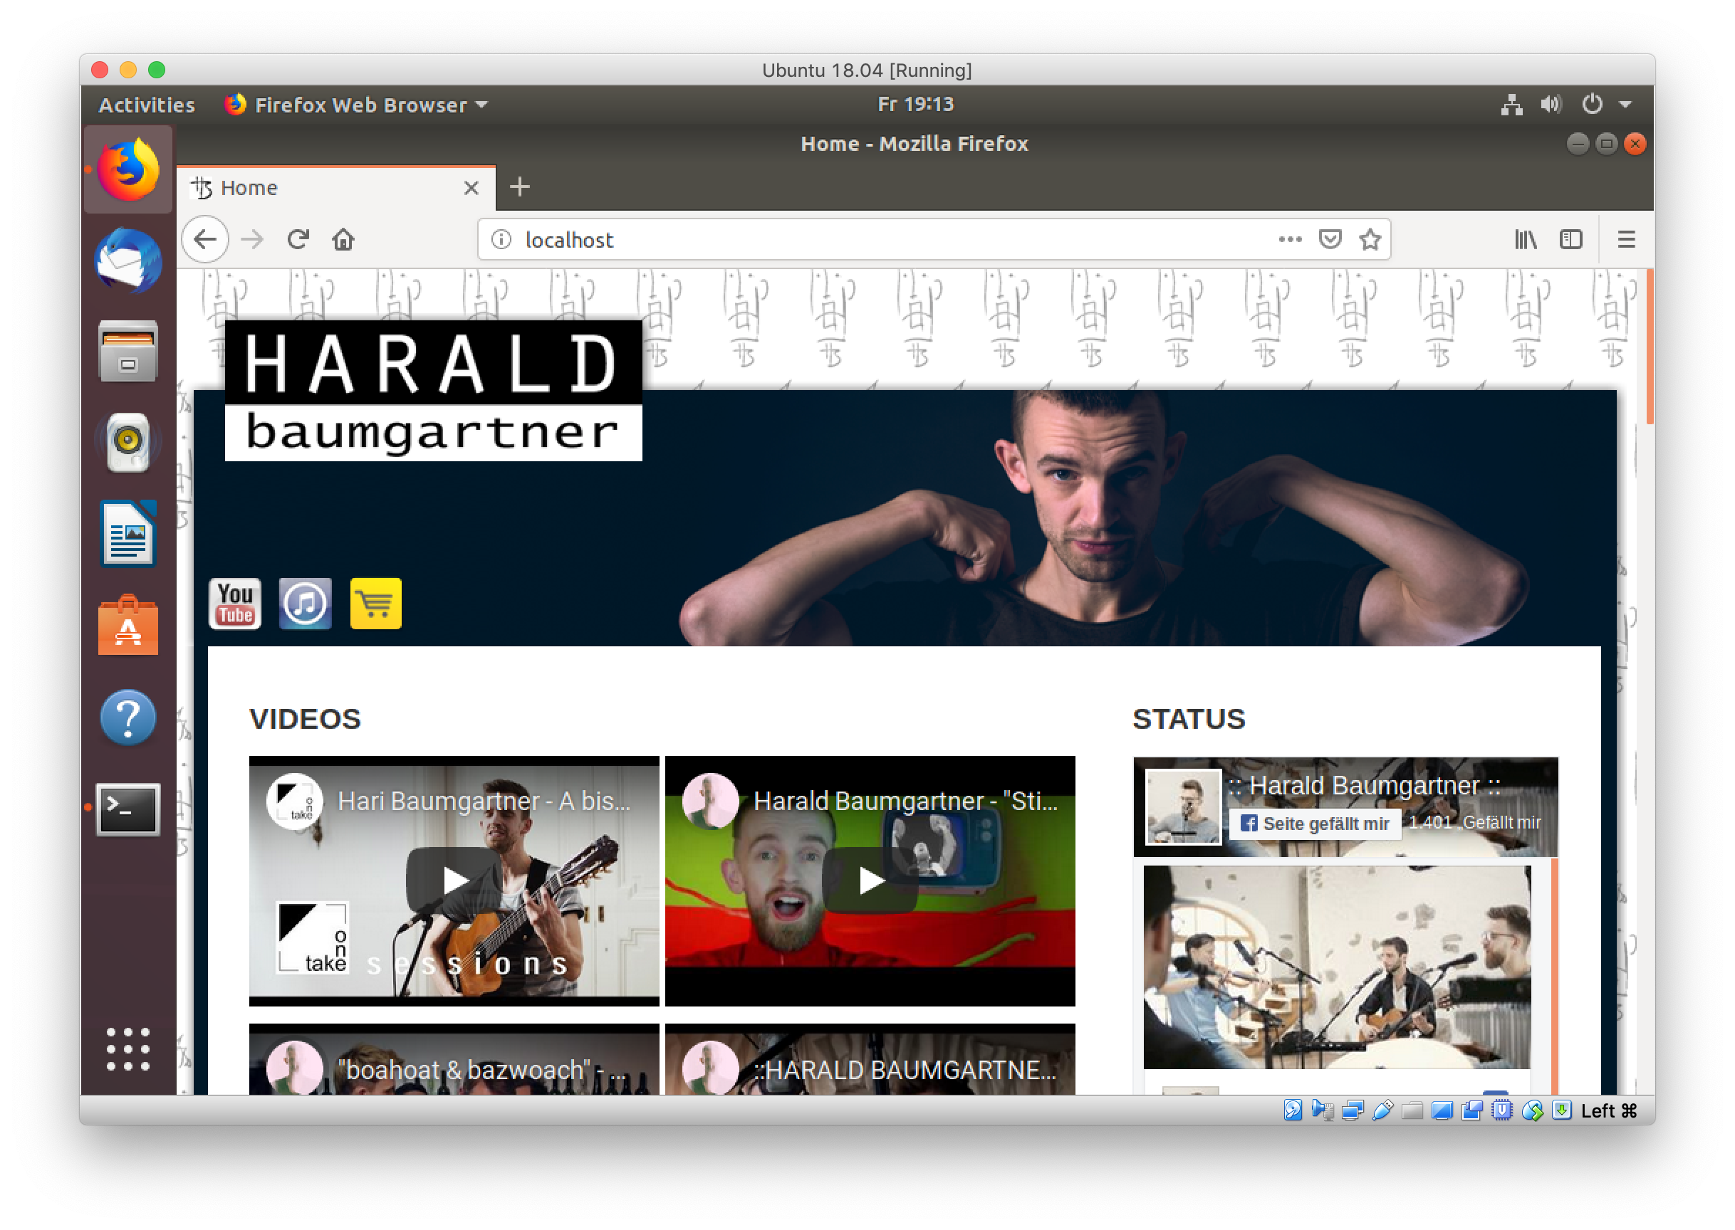Play the Hari Baumgartner - A bis... video
This screenshot has height=1230, width=1735.
point(454,880)
